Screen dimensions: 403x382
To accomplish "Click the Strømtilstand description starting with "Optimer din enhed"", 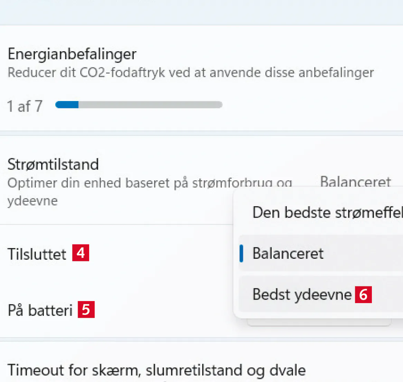I will tap(149, 183).
